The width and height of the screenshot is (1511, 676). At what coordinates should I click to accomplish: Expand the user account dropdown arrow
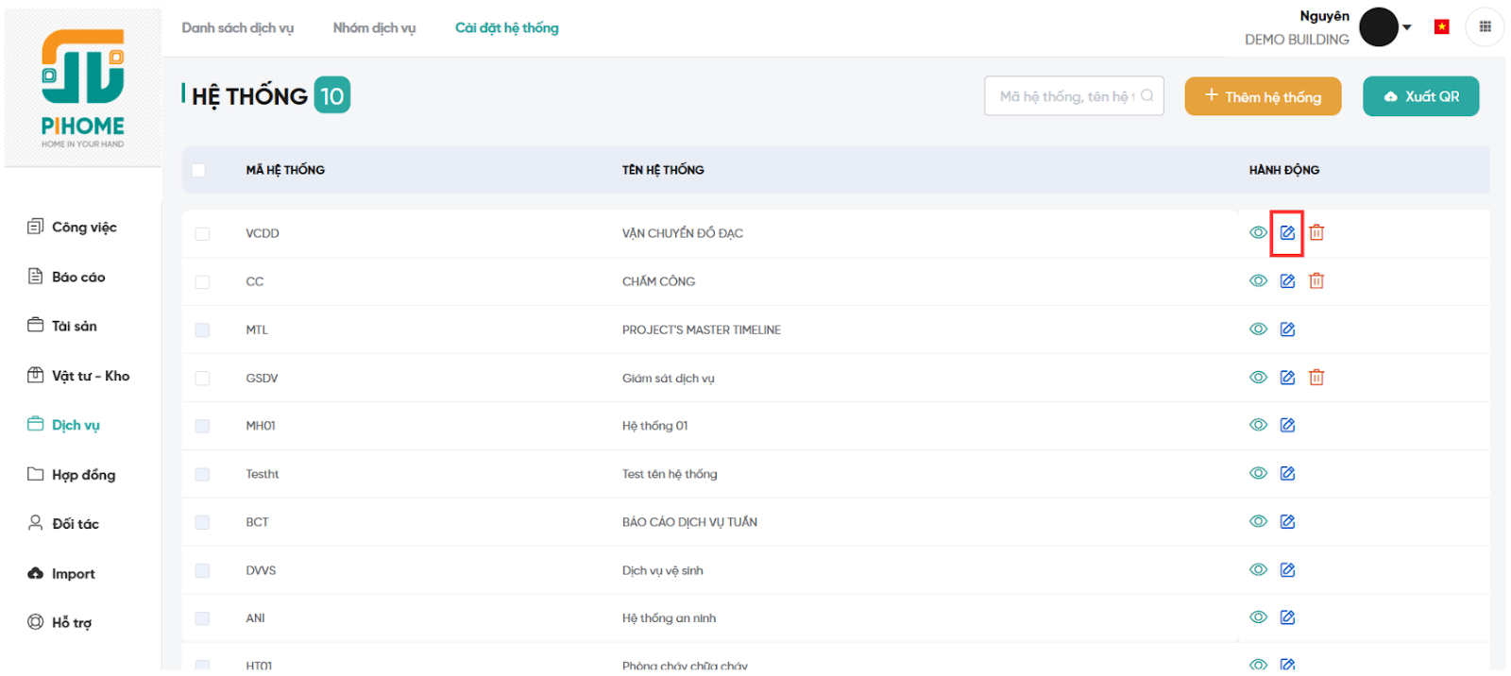coord(1407,27)
